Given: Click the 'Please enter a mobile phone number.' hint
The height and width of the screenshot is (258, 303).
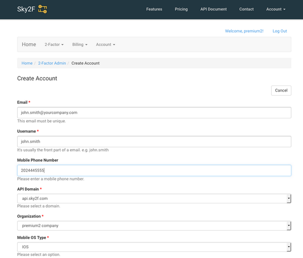Looking at the screenshot, I should tap(50, 179).
